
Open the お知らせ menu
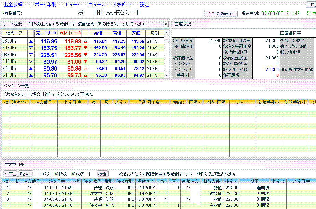[x=122, y=5]
